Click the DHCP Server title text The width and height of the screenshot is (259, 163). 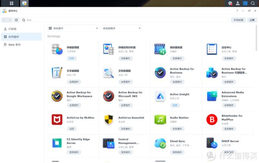point(230,141)
